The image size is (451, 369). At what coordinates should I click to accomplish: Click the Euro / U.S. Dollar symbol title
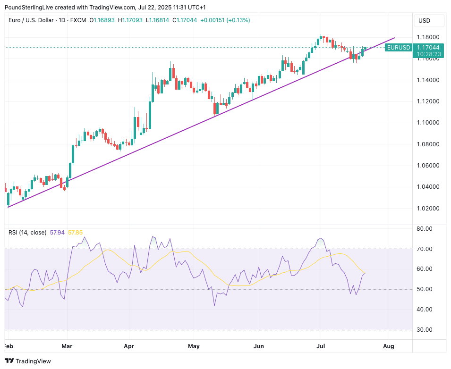pos(36,20)
